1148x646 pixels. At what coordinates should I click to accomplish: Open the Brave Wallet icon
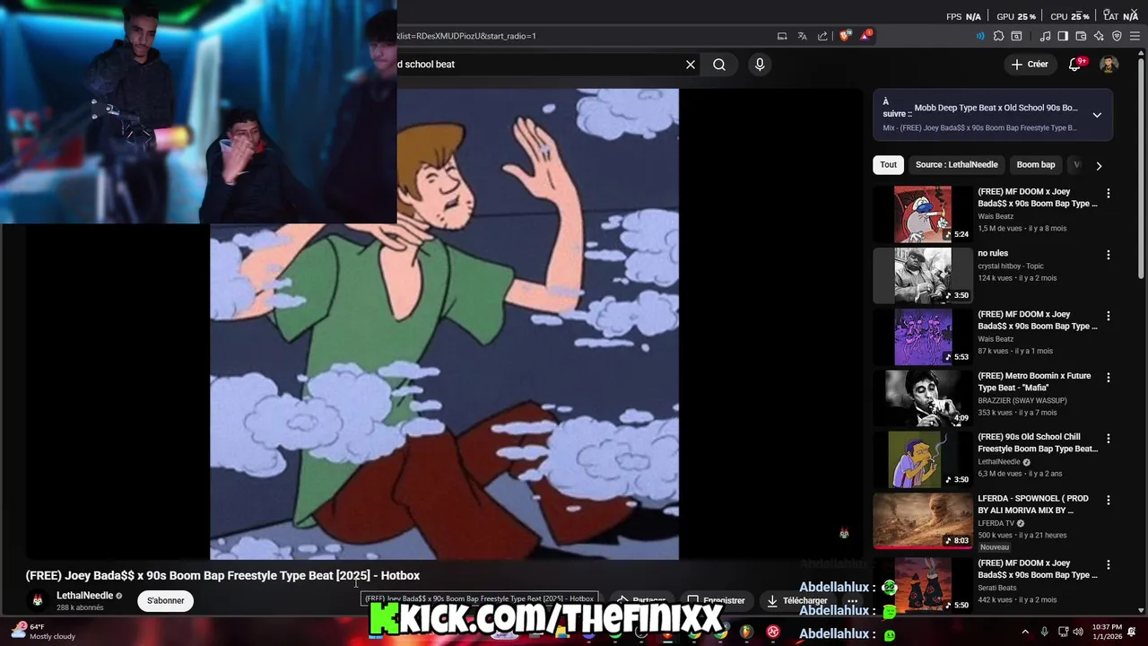click(1081, 36)
